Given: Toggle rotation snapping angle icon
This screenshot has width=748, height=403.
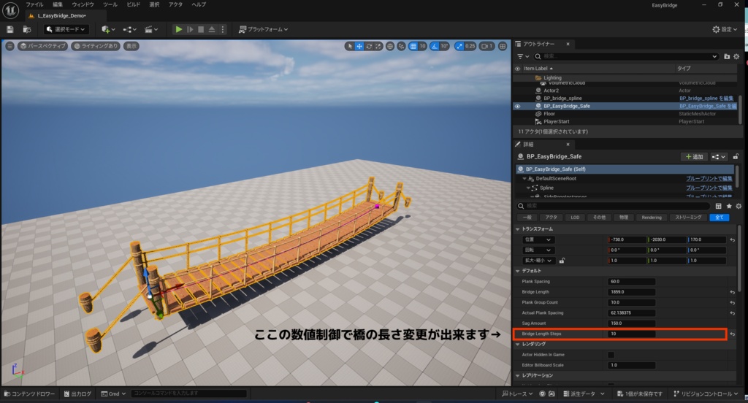Looking at the screenshot, I should pyautogui.click(x=434, y=46).
